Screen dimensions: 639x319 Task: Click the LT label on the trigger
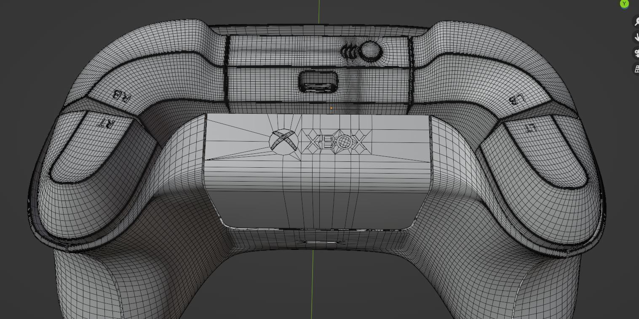530,128
